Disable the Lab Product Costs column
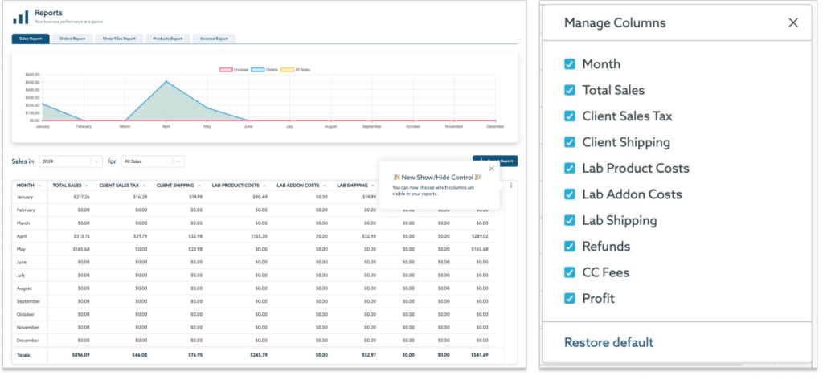Image resolution: width=823 pixels, height=388 pixels. pos(570,169)
